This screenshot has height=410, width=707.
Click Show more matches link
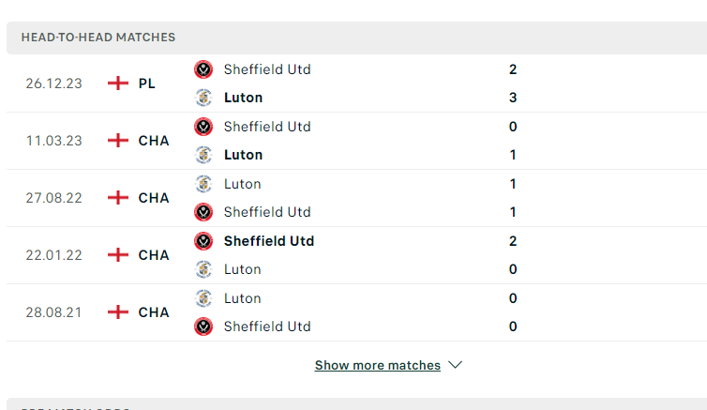[x=377, y=365]
